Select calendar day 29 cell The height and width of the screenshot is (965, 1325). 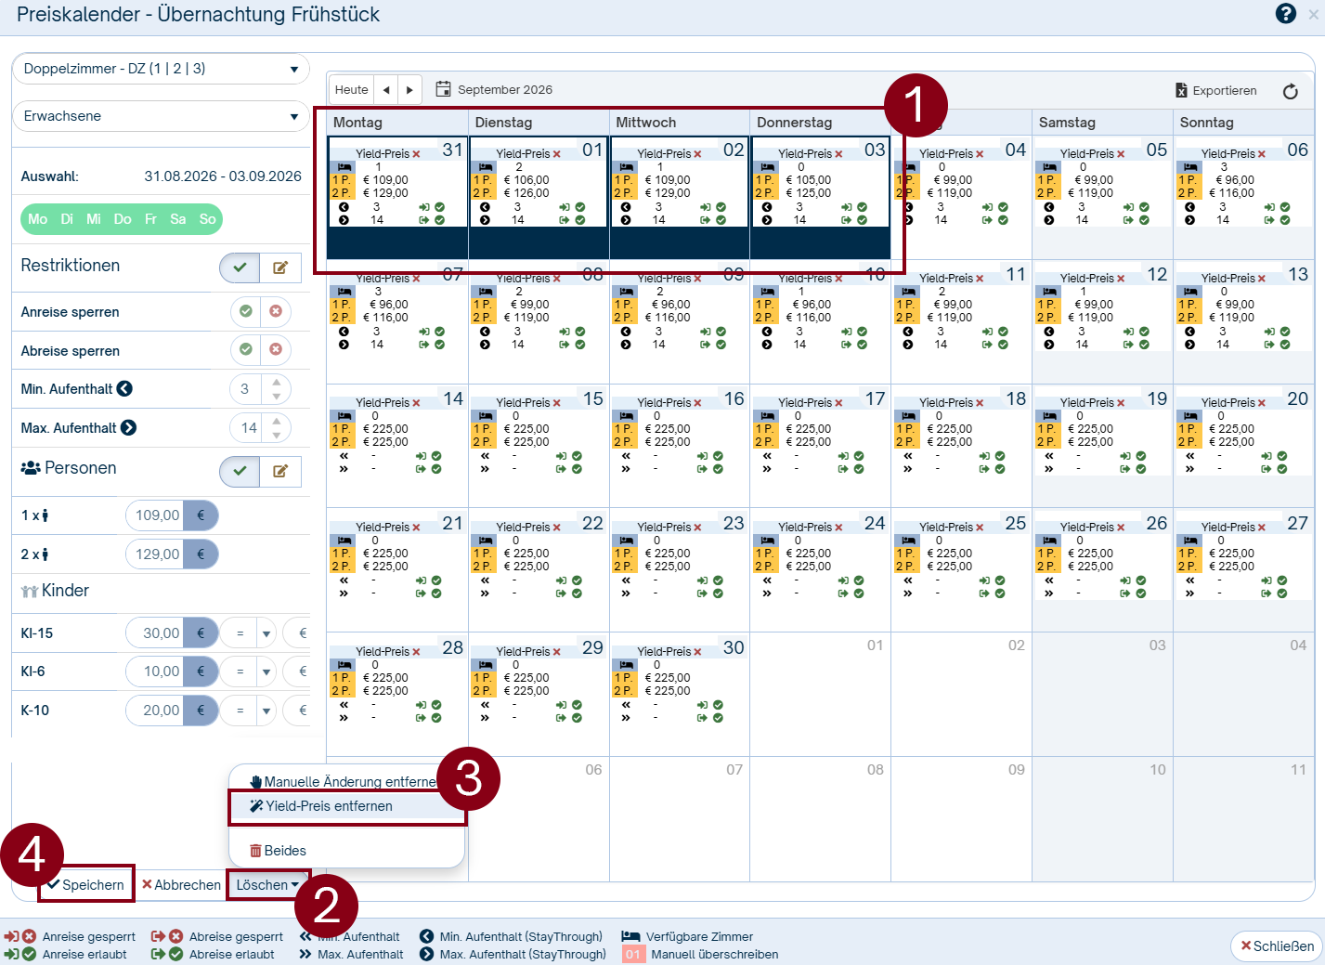pos(539,695)
